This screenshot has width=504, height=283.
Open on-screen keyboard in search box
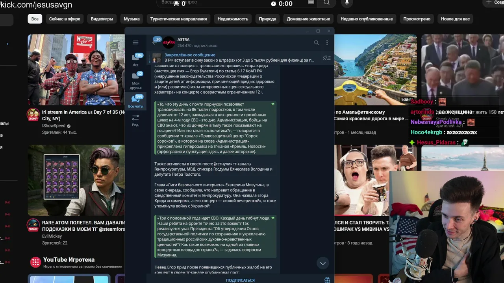[311, 2]
